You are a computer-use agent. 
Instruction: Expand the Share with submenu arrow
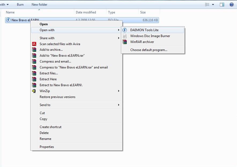pos(119,38)
